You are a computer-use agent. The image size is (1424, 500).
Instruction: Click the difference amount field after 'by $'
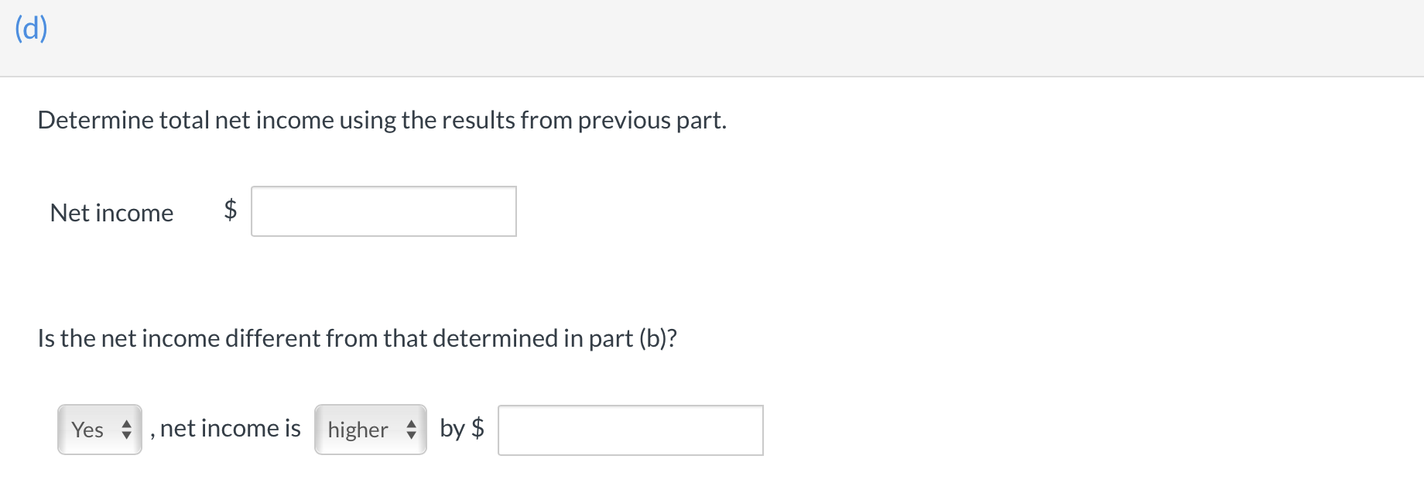tap(630, 430)
